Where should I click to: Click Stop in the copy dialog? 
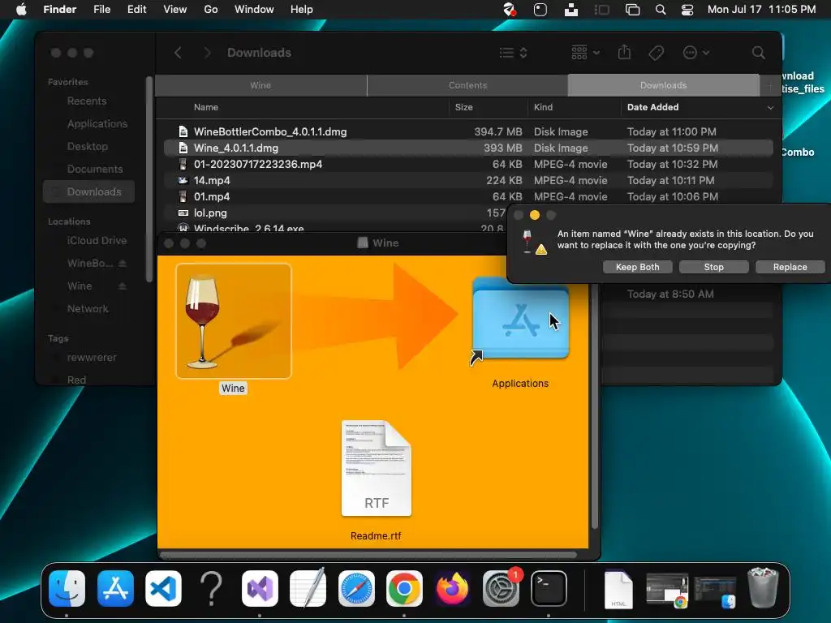point(713,267)
